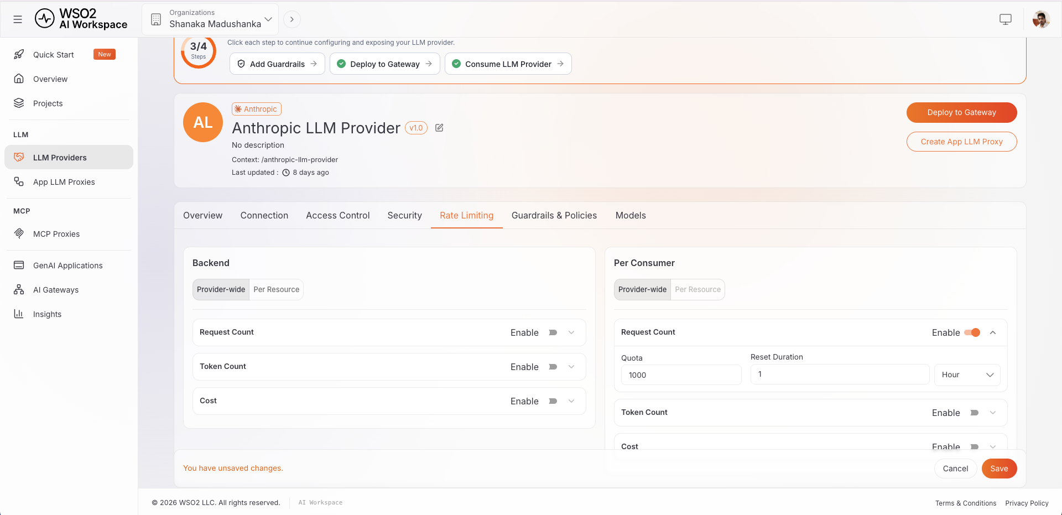The image size is (1062, 515).
Task: Select Backend Provider-wide option
Action: [x=221, y=289]
